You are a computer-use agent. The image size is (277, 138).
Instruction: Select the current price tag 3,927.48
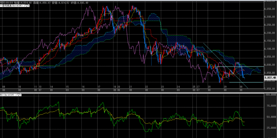click(x=270, y=78)
